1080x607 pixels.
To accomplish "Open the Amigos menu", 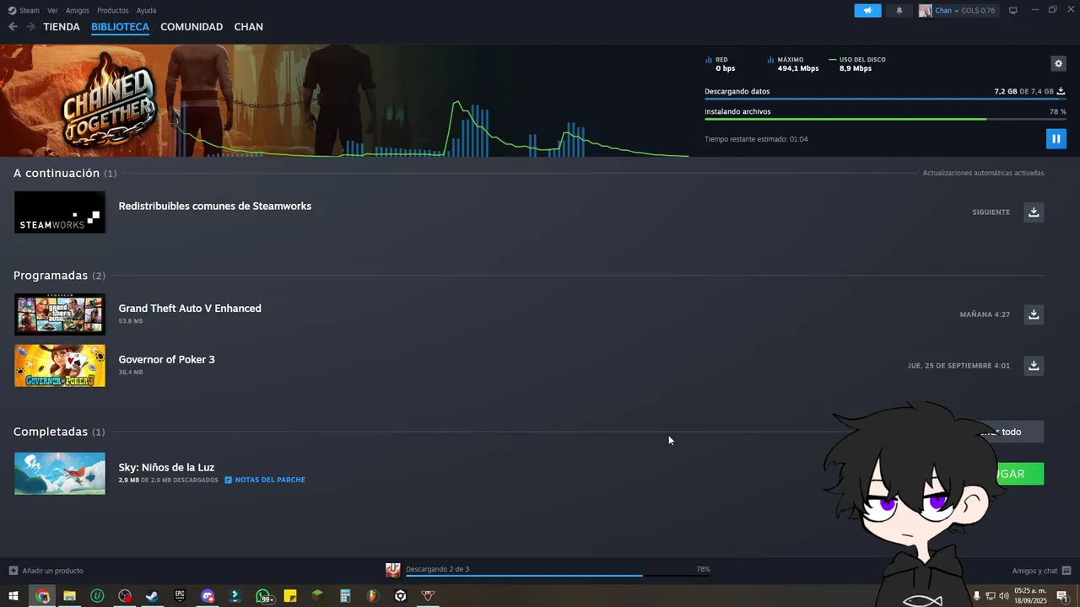I will pos(78,10).
